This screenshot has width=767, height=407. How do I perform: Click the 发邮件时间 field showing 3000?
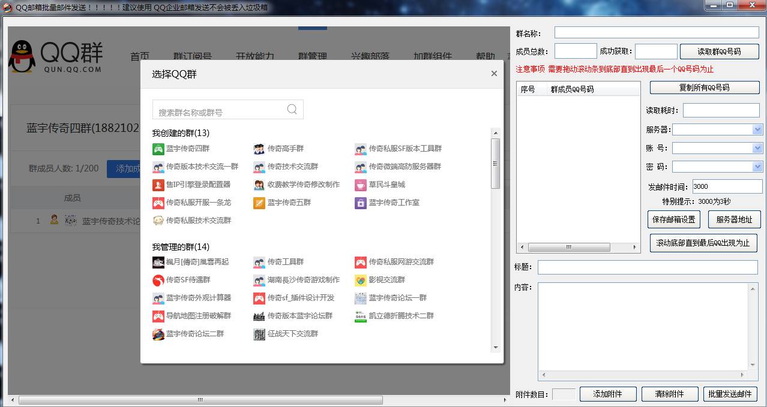727,186
